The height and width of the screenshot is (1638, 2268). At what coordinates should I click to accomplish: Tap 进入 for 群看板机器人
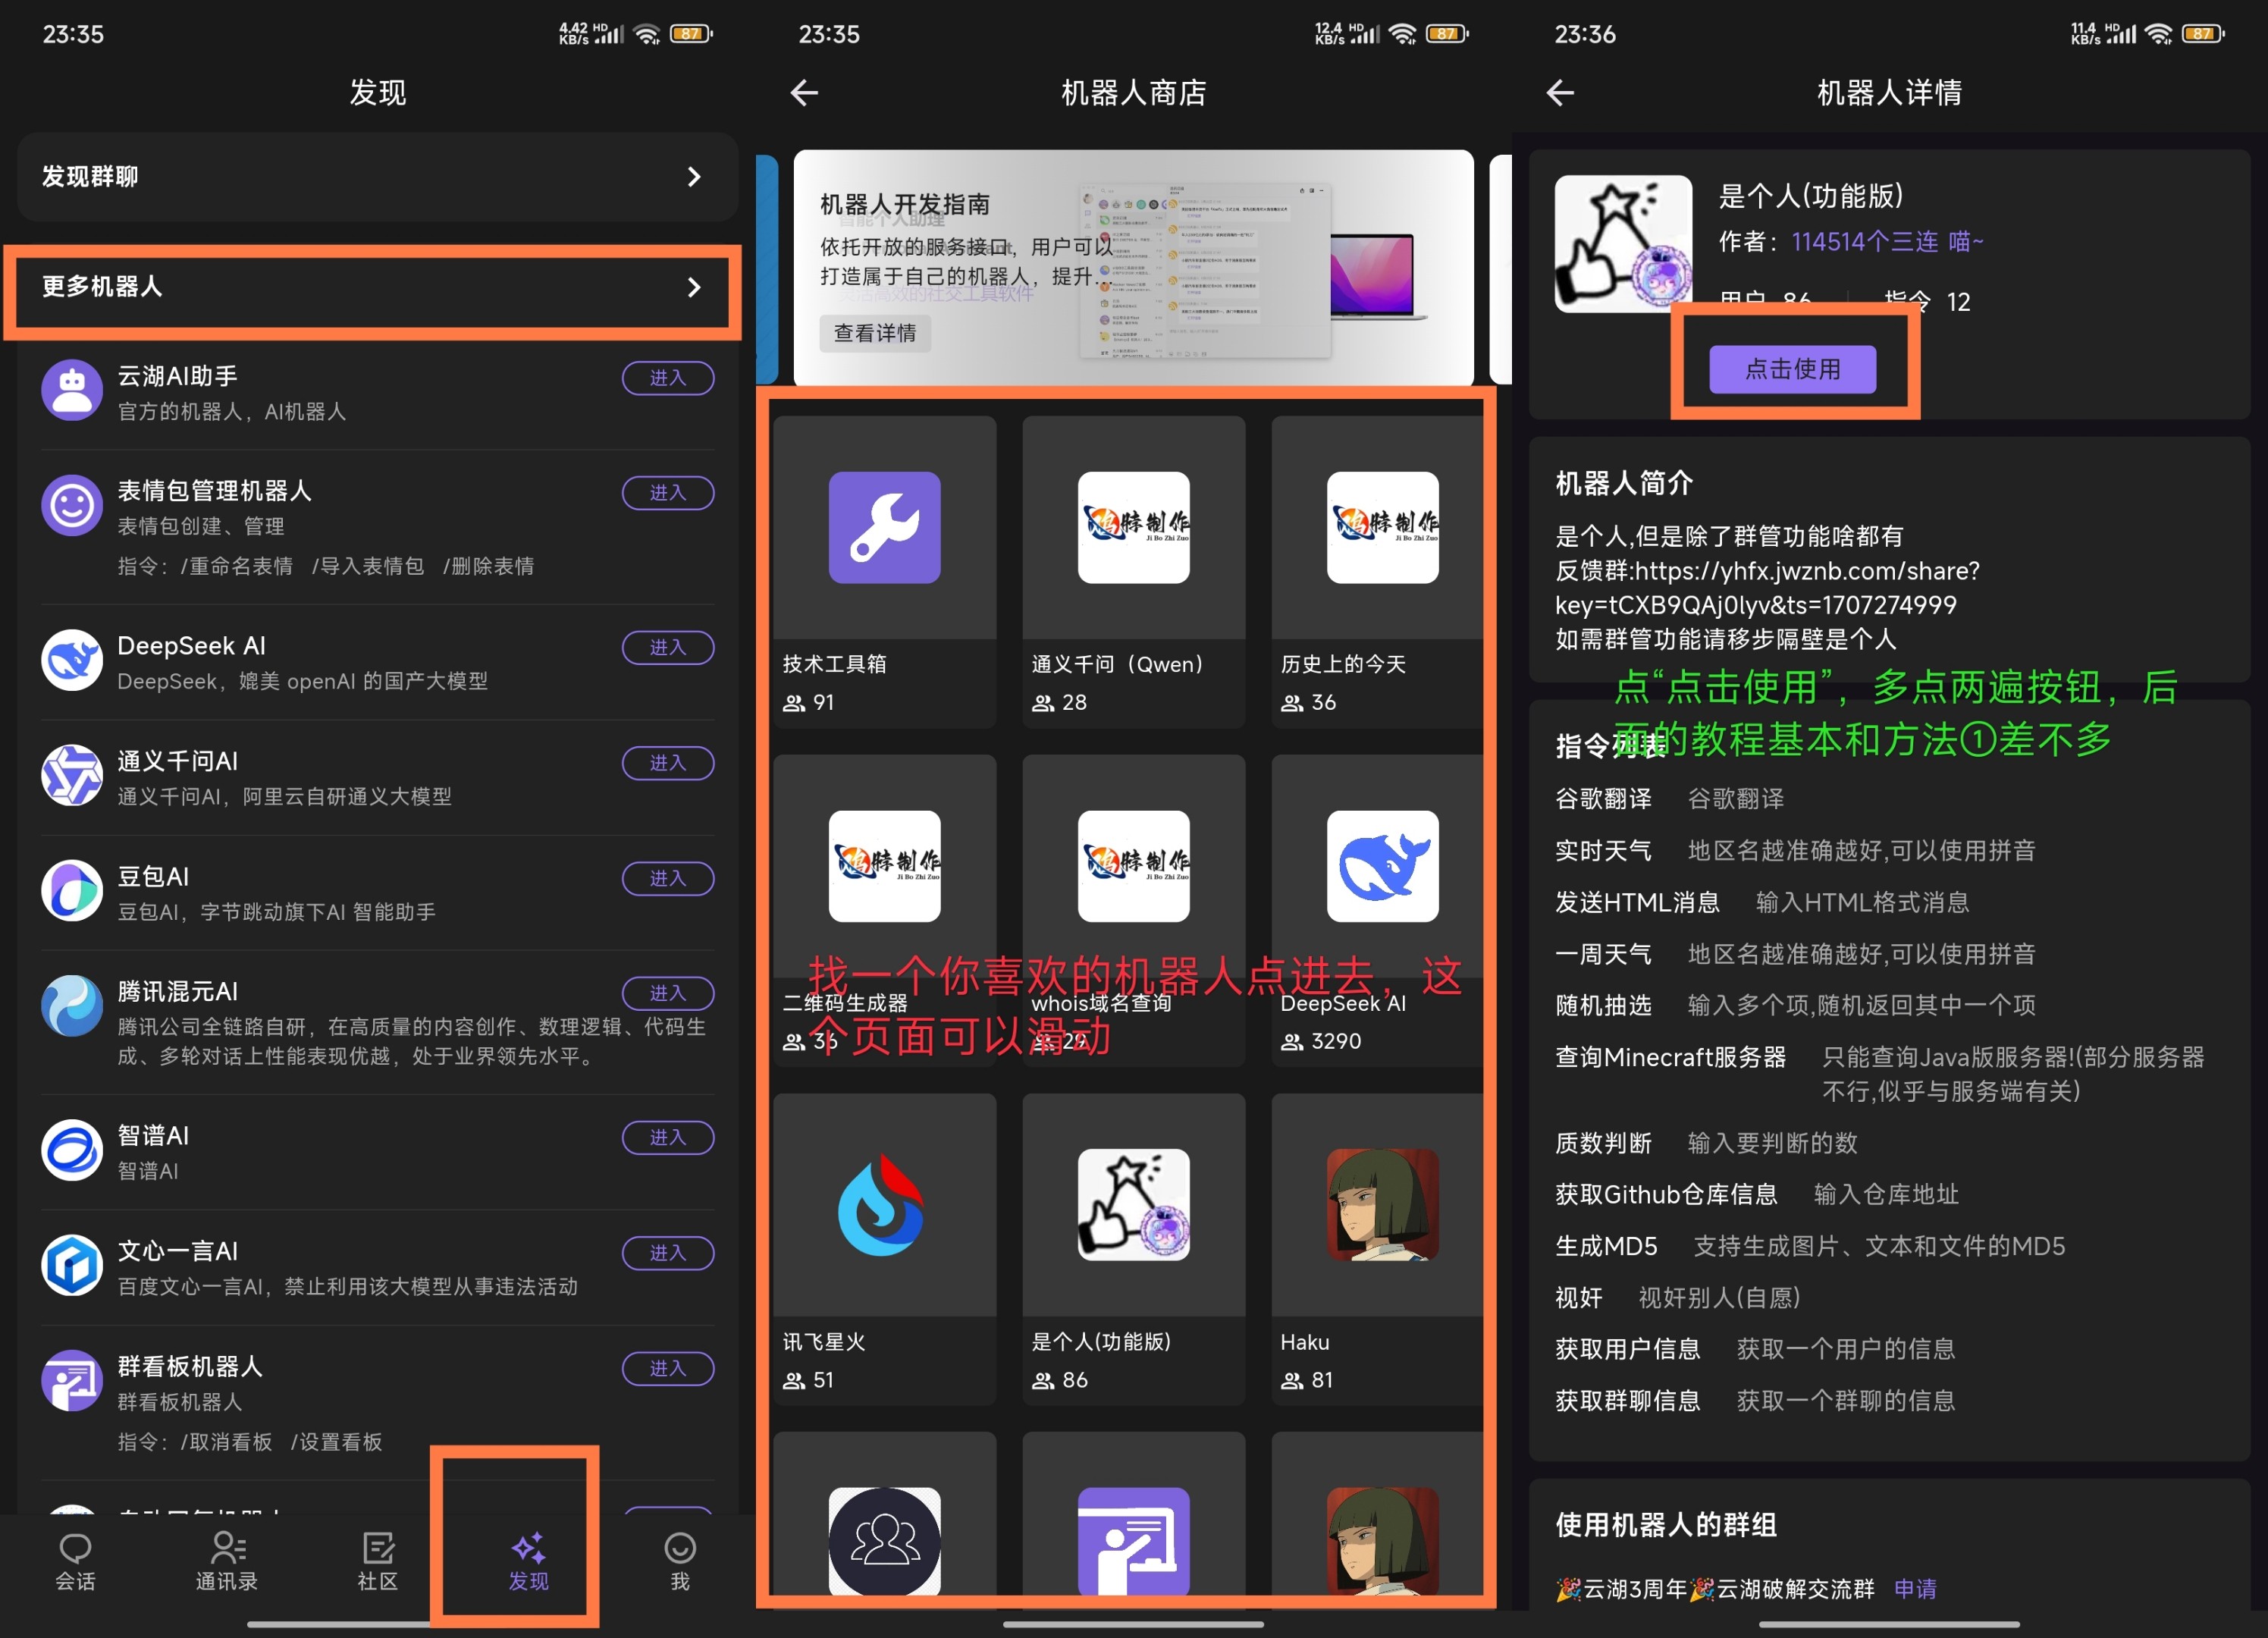(x=667, y=1368)
